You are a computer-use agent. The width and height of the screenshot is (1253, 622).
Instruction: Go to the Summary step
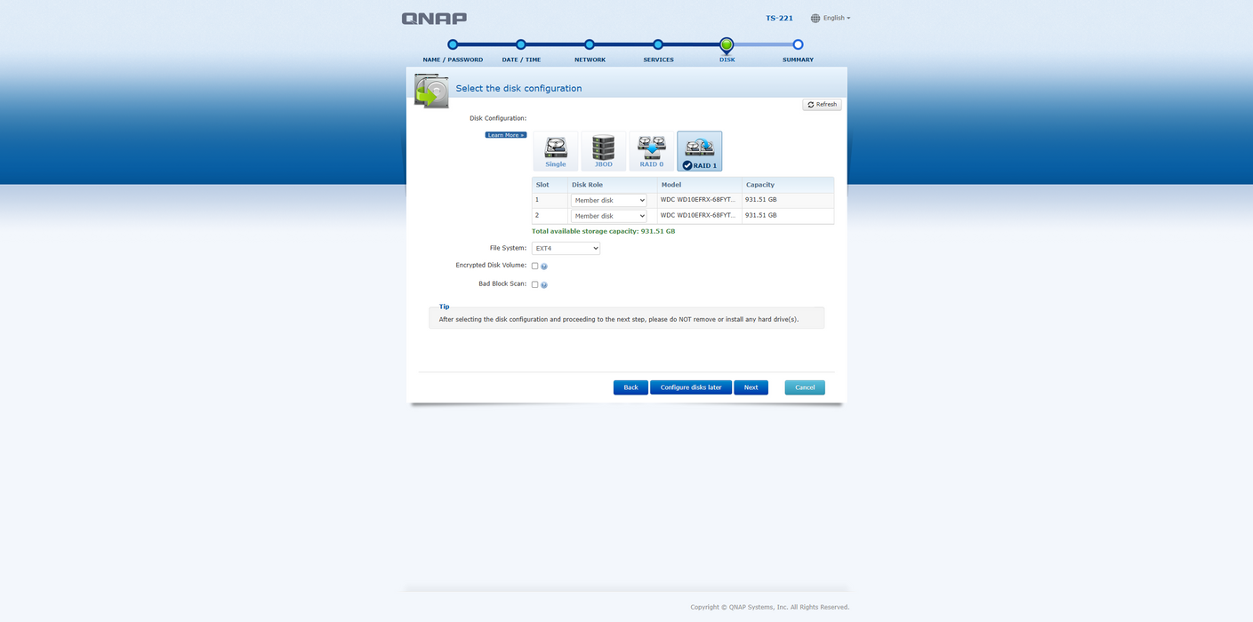pyautogui.click(x=798, y=44)
